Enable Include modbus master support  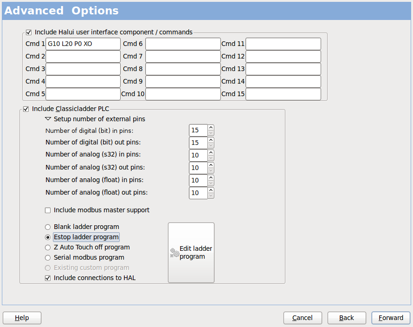(x=48, y=210)
